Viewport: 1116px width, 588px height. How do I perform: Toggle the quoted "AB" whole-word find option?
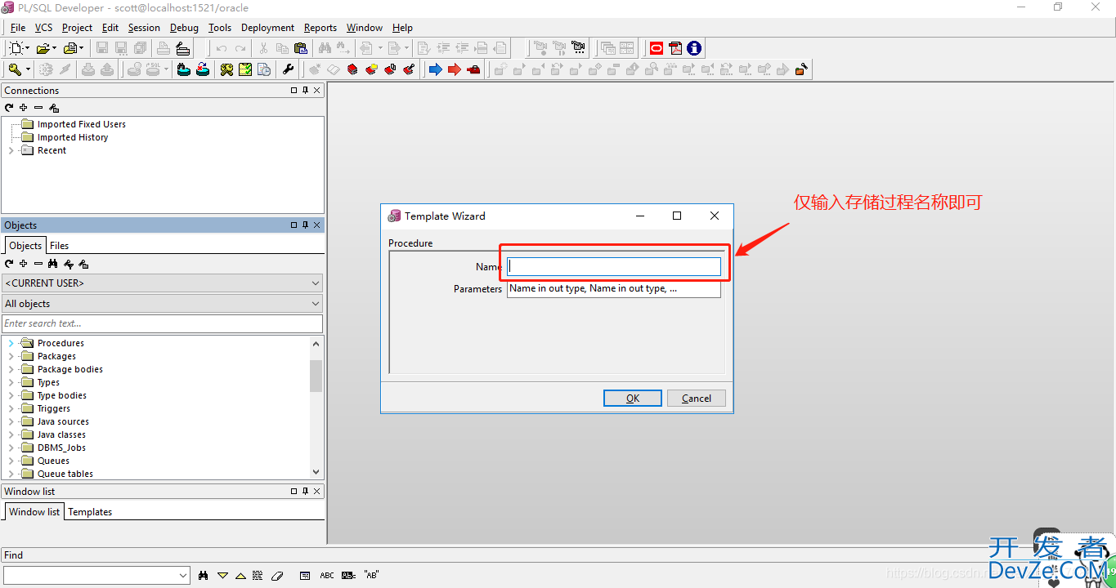click(x=371, y=575)
